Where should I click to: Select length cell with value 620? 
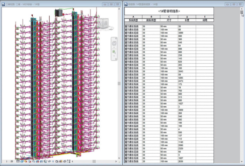[x=187, y=62]
